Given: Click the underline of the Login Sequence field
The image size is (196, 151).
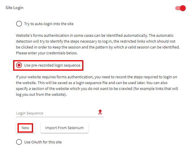Looking at the screenshot, I should [60, 117].
